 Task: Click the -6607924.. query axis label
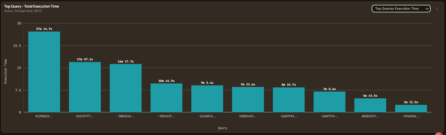pos(289,116)
